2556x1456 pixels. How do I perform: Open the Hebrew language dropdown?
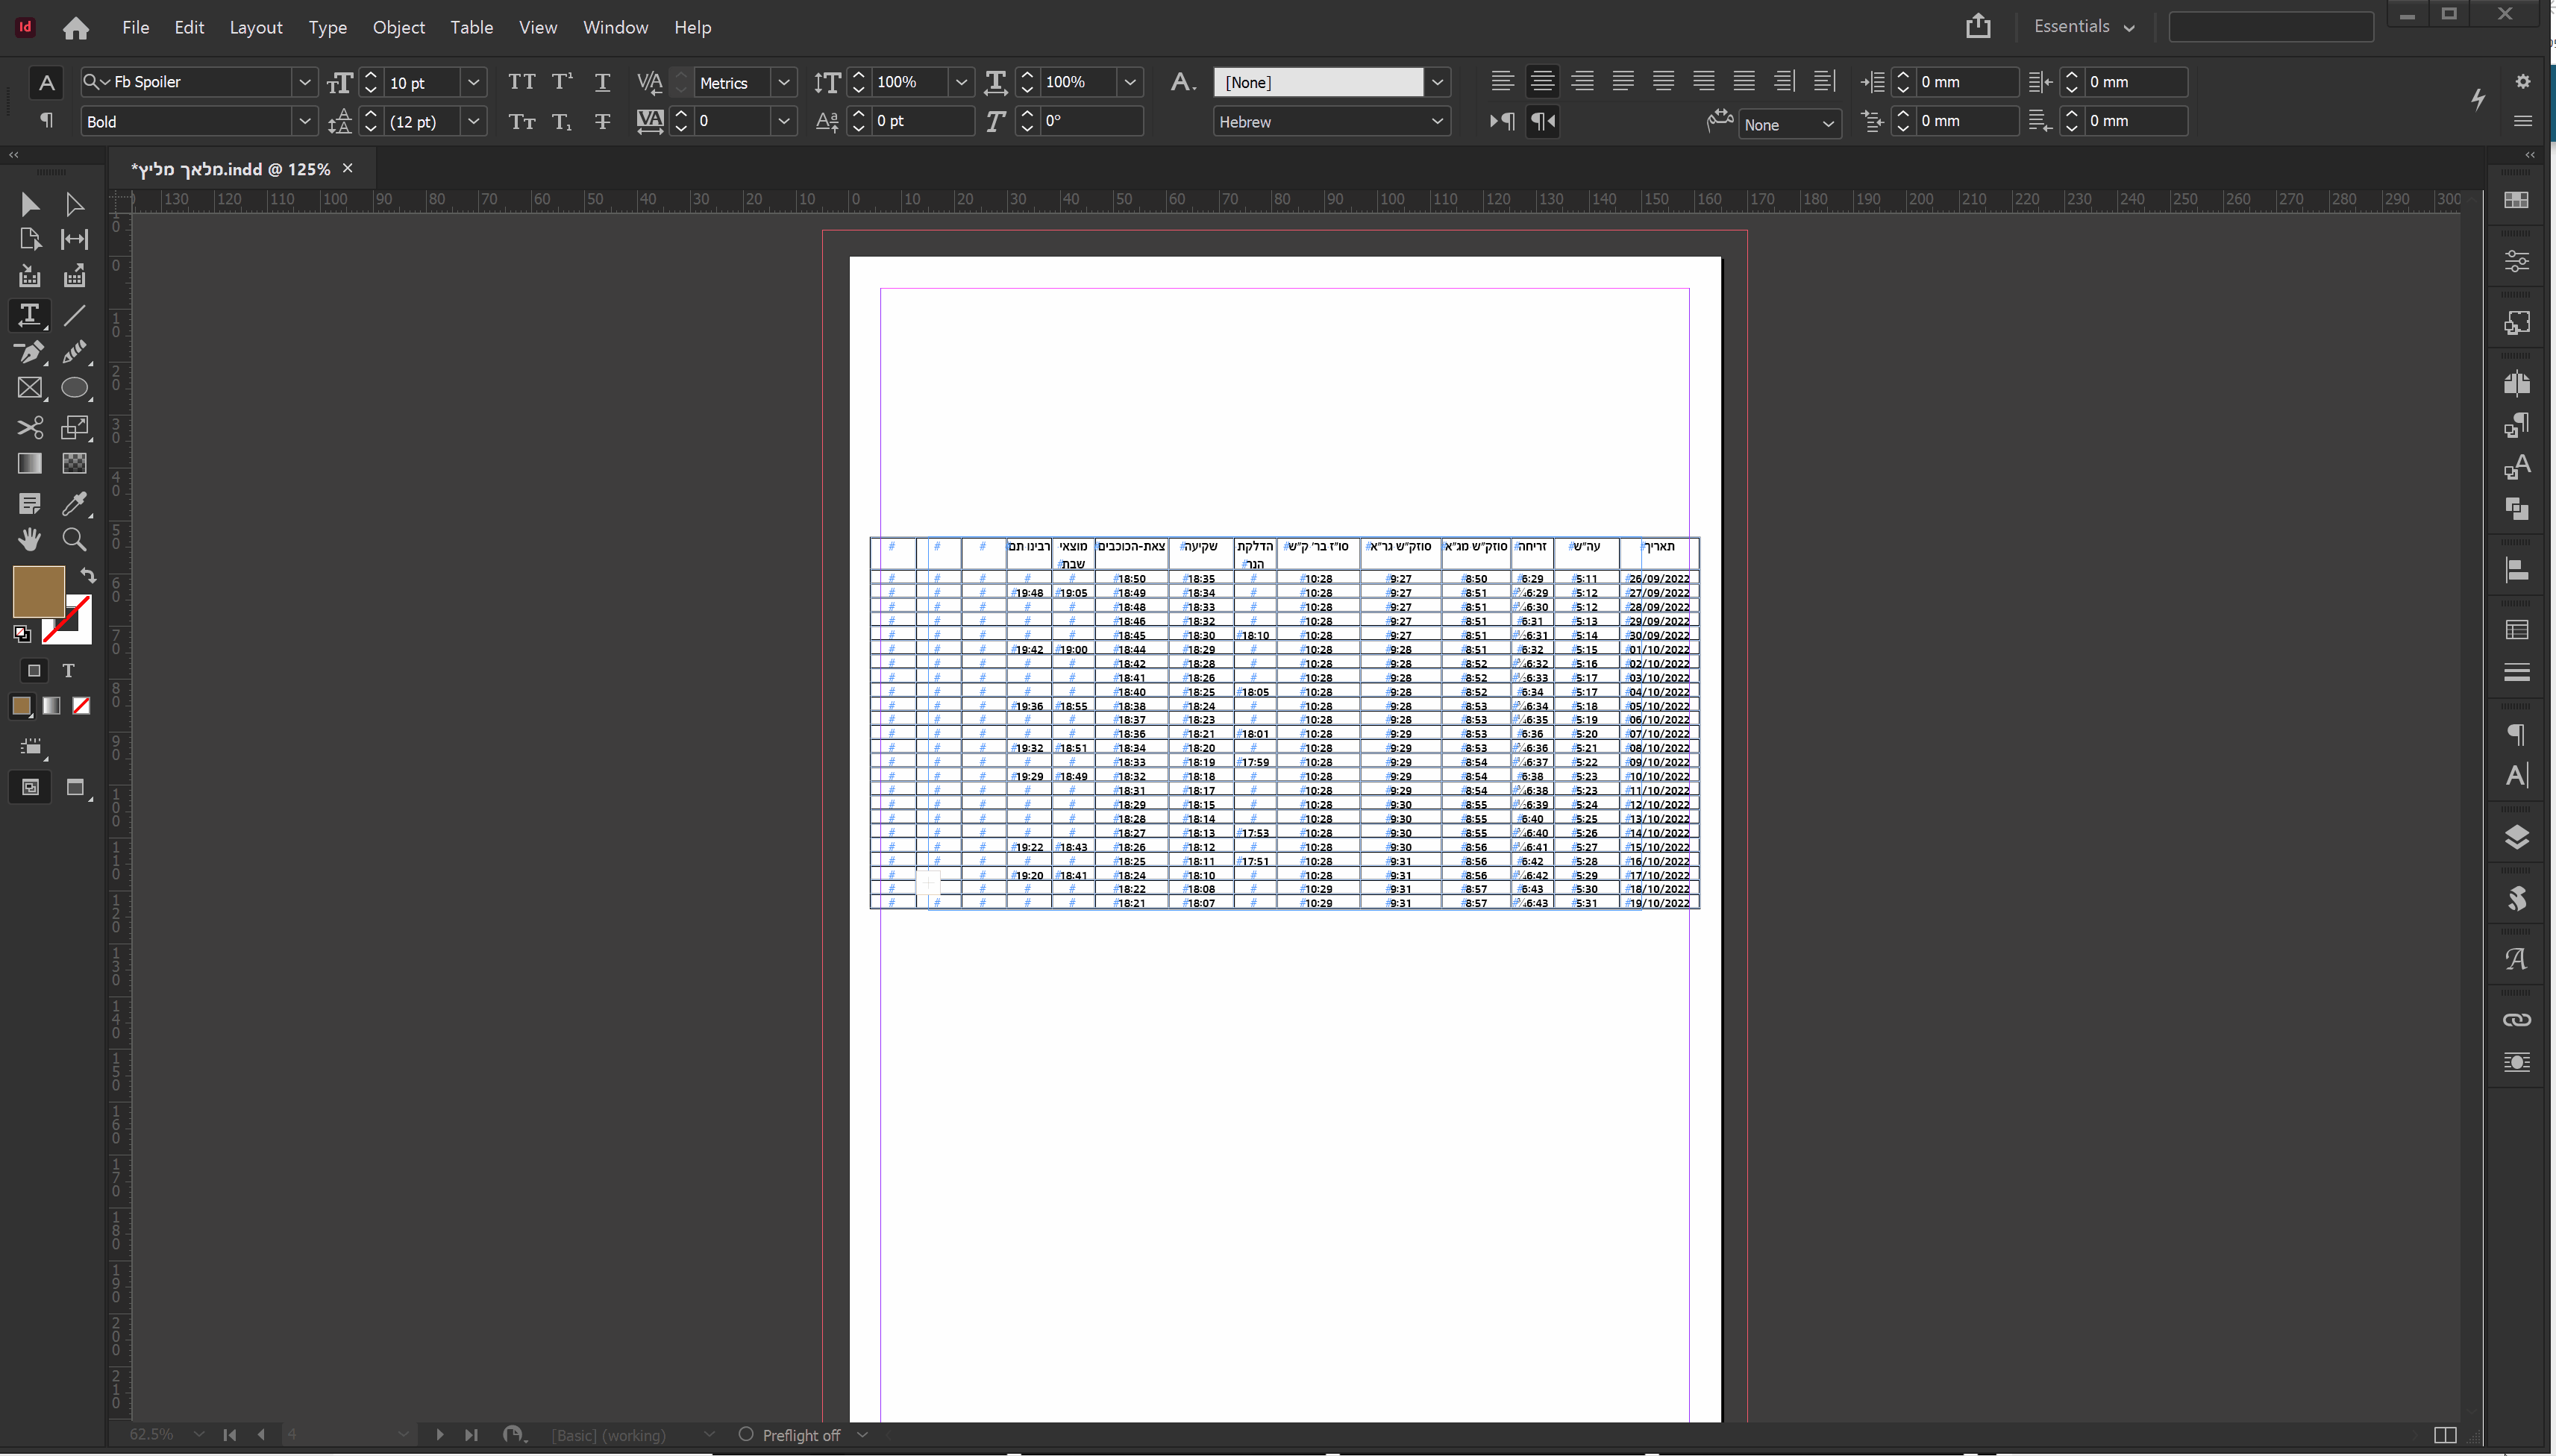(x=1437, y=121)
